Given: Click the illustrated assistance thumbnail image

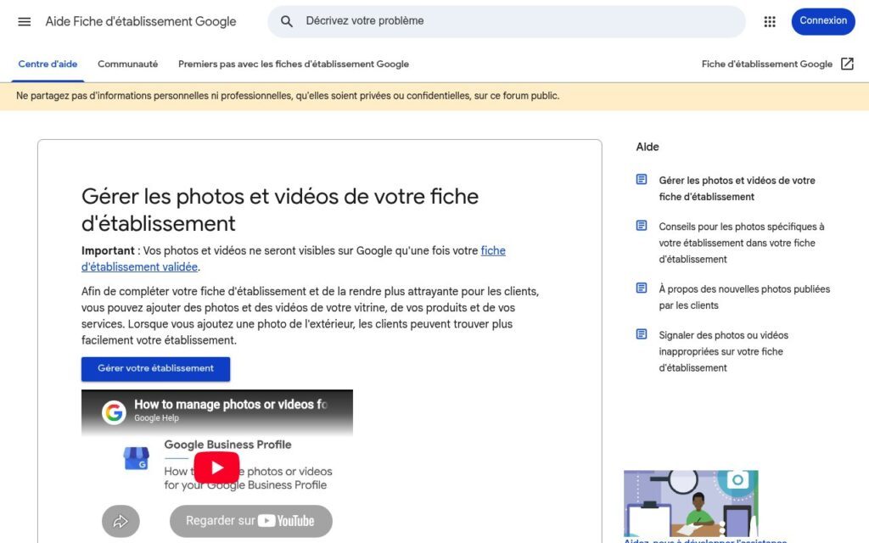Looking at the screenshot, I should 691,503.
